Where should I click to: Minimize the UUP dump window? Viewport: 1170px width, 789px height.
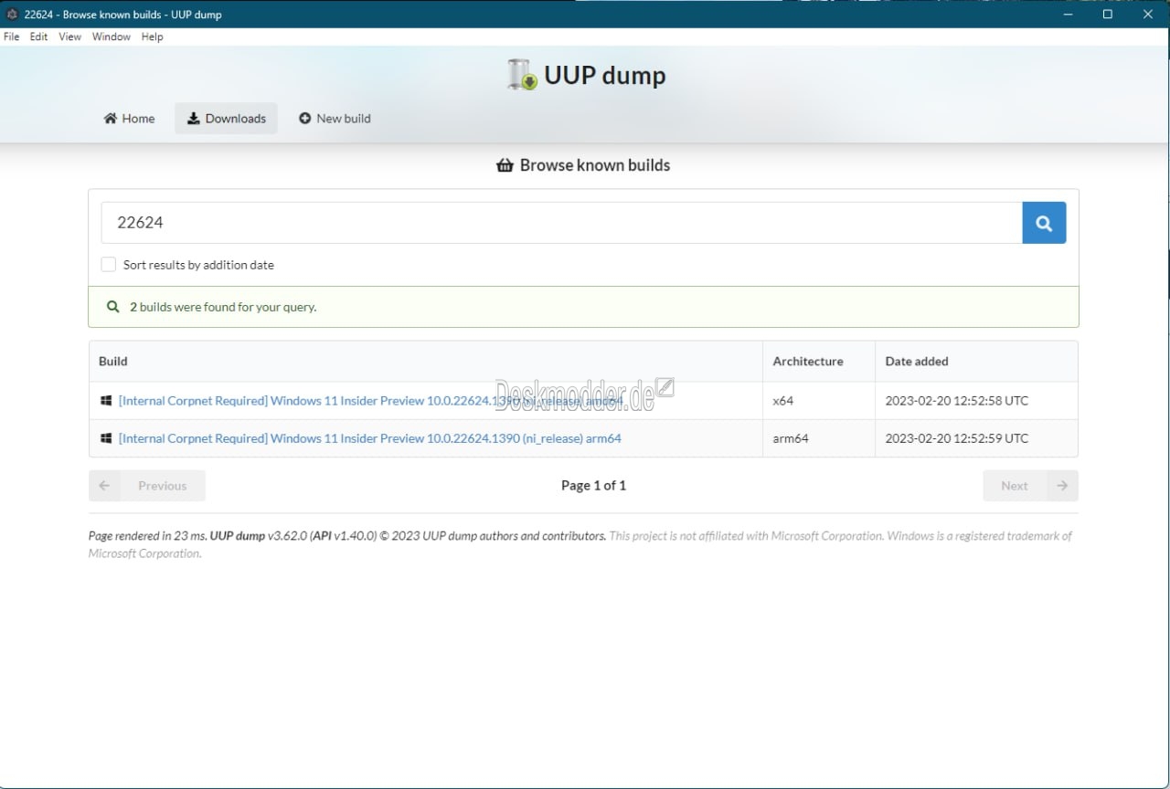[x=1066, y=14]
